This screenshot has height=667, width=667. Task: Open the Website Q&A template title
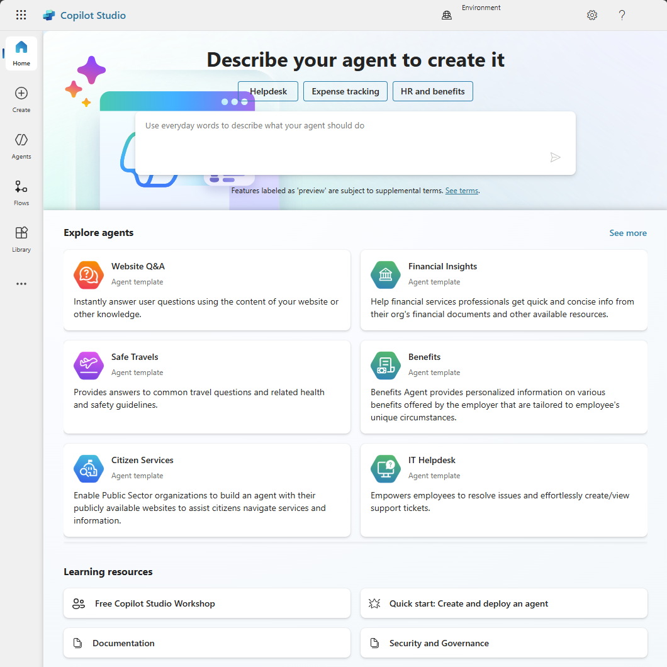coord(138,266)
